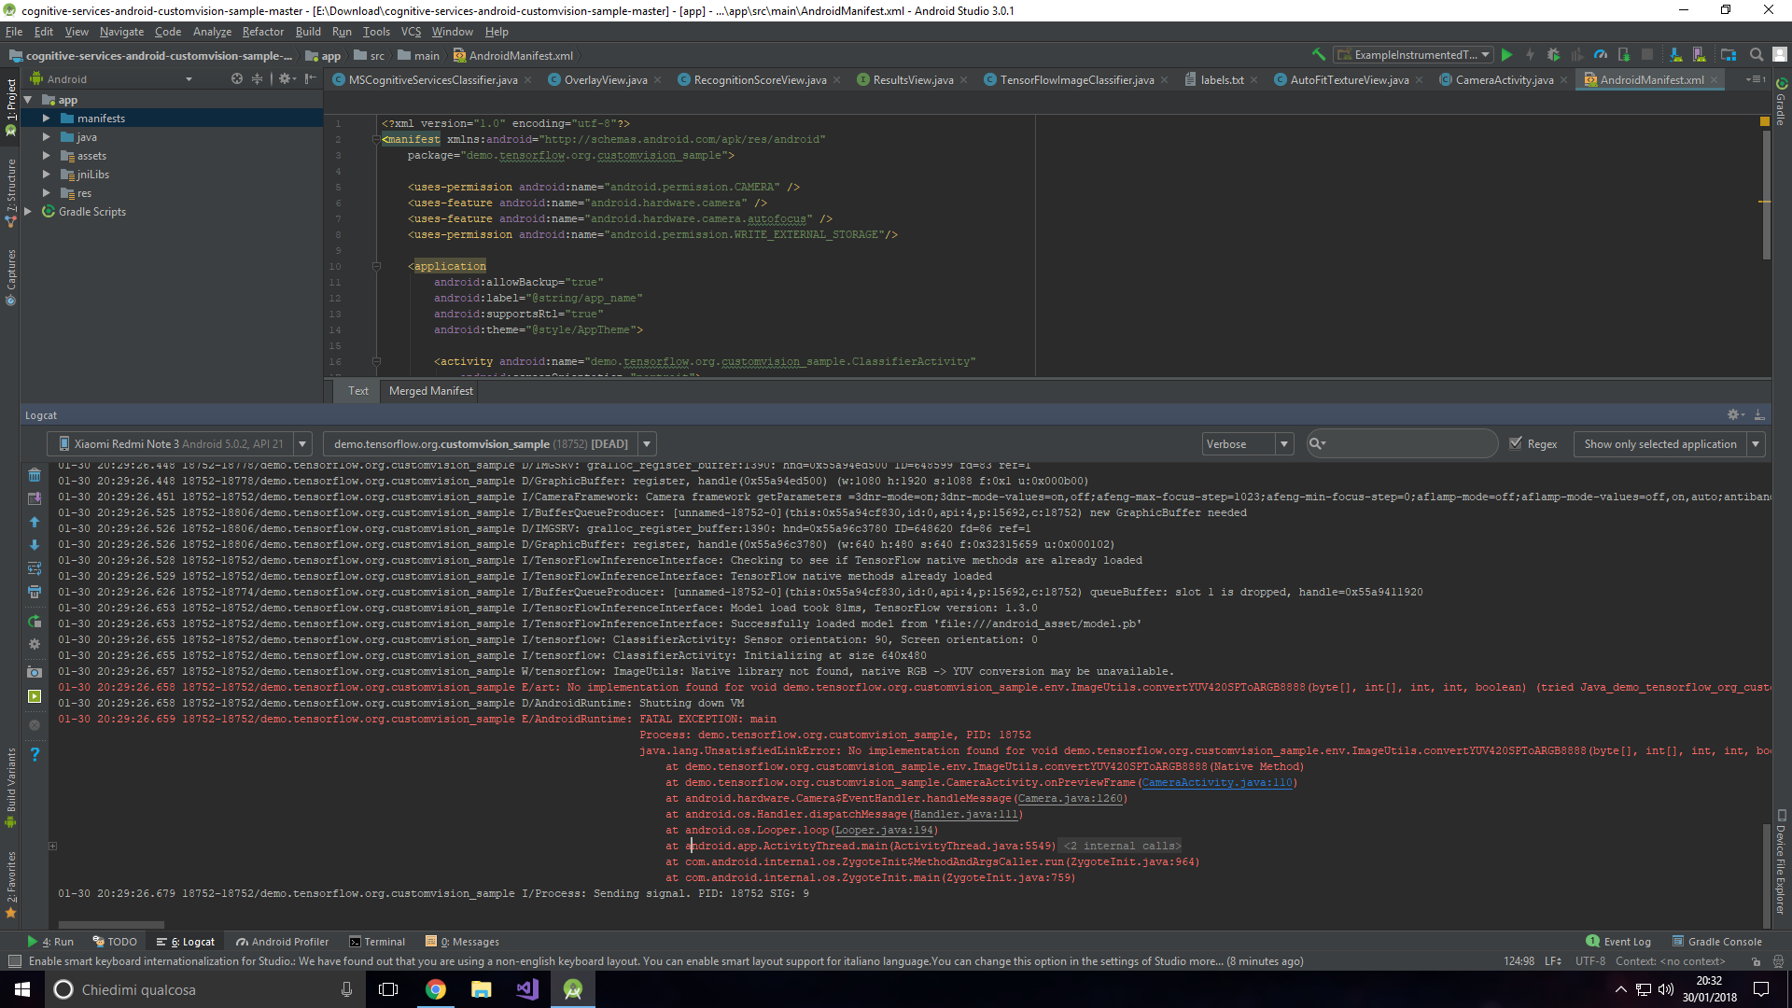Launch Chrome from the Windows taskbar
The image size is (1792, 1008).
click(x=436, y=988)
